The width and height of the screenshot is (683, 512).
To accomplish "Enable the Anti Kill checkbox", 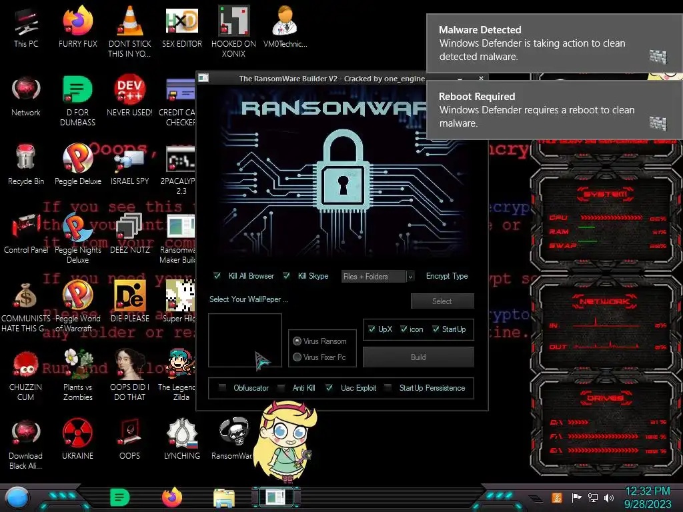I will [x=281, y=387].
